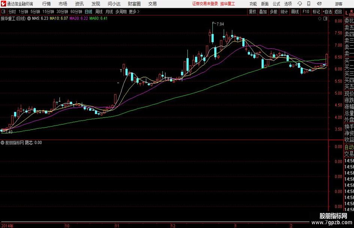Click the diamond icon at chart top-right
The width and height of the screenshot is (354, 228).
320,19
